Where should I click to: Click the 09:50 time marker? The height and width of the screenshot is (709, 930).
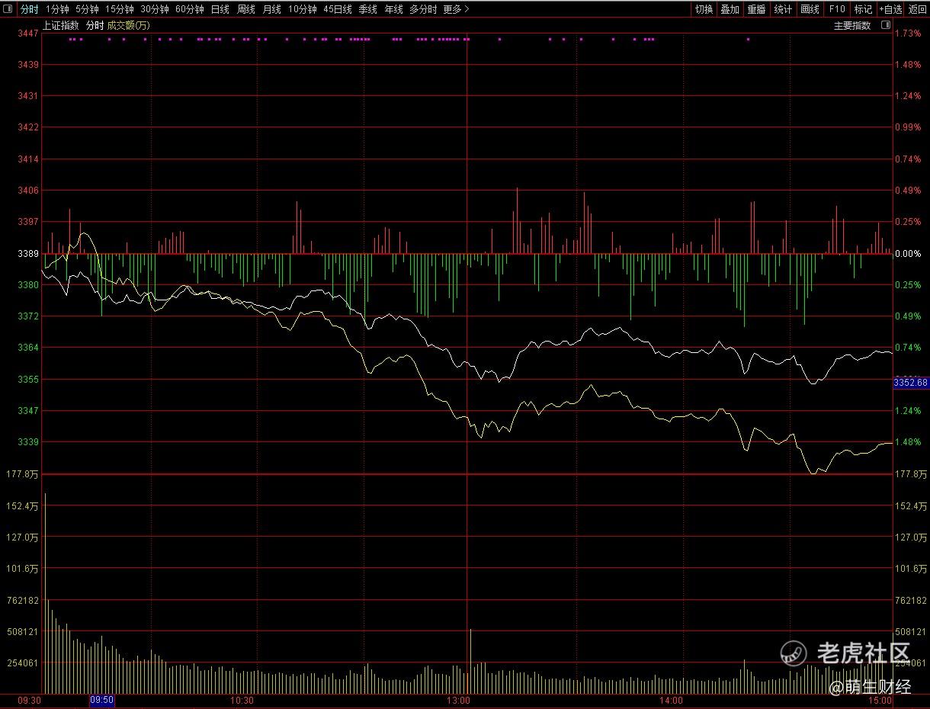[102, 700]
